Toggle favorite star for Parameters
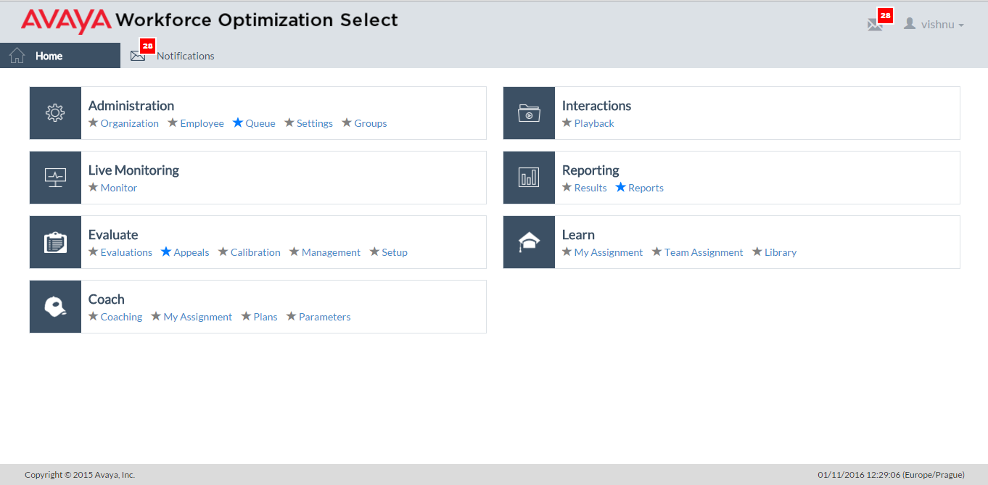The height and width of the screenshot is (485, 988). [x=291, y=316]
